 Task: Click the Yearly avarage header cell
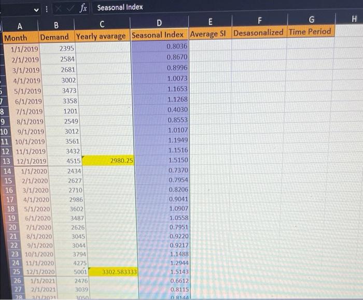pyautogui.click(x=102, y=36)
